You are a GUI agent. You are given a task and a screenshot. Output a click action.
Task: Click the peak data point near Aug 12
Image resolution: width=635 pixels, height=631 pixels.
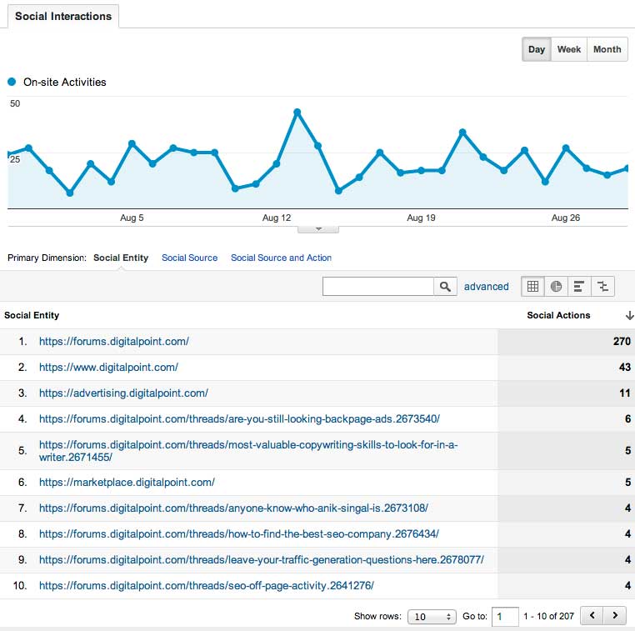click(x=297, y=112)
